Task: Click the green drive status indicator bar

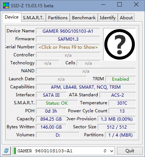Action: click(x=15, y=151)
